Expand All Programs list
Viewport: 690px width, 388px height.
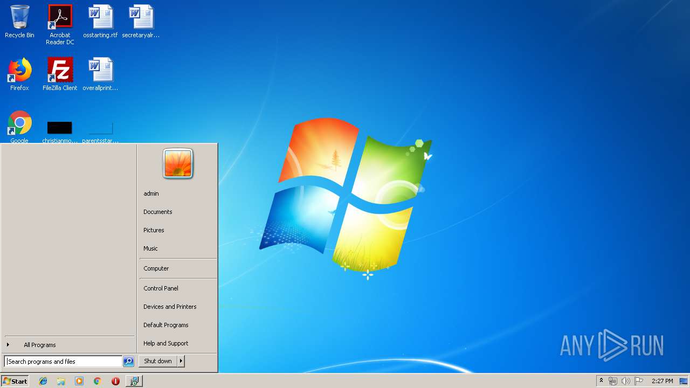(69, 345)
